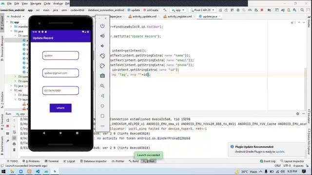312x175 pixels.
Task: Tap the UPDATE button in emulator
Action: [60, 108]
